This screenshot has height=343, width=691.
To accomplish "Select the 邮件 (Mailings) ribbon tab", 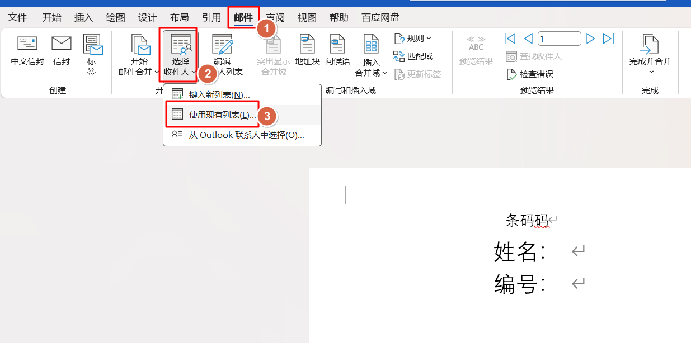I will point(243,17).
